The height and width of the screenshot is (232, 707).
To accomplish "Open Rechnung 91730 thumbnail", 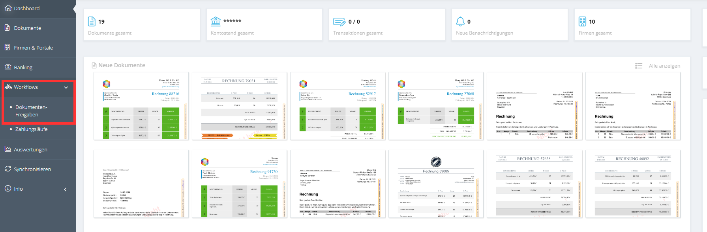I will pos(240,184).
